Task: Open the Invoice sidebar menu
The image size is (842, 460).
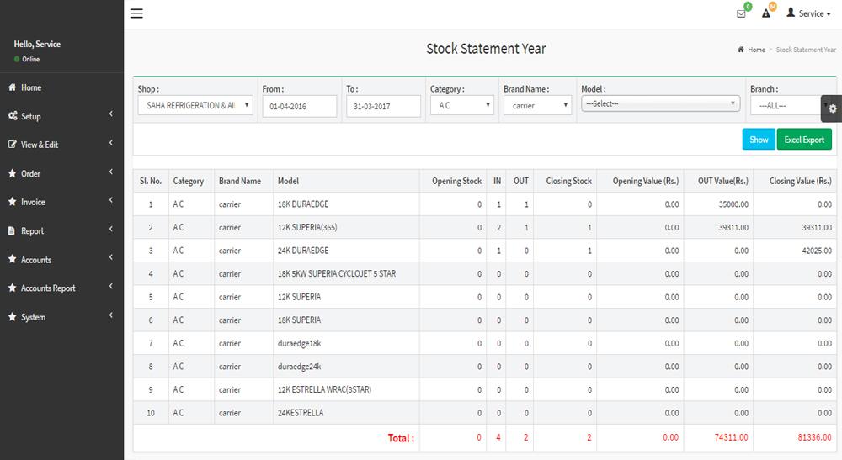Action: (61, 202)
